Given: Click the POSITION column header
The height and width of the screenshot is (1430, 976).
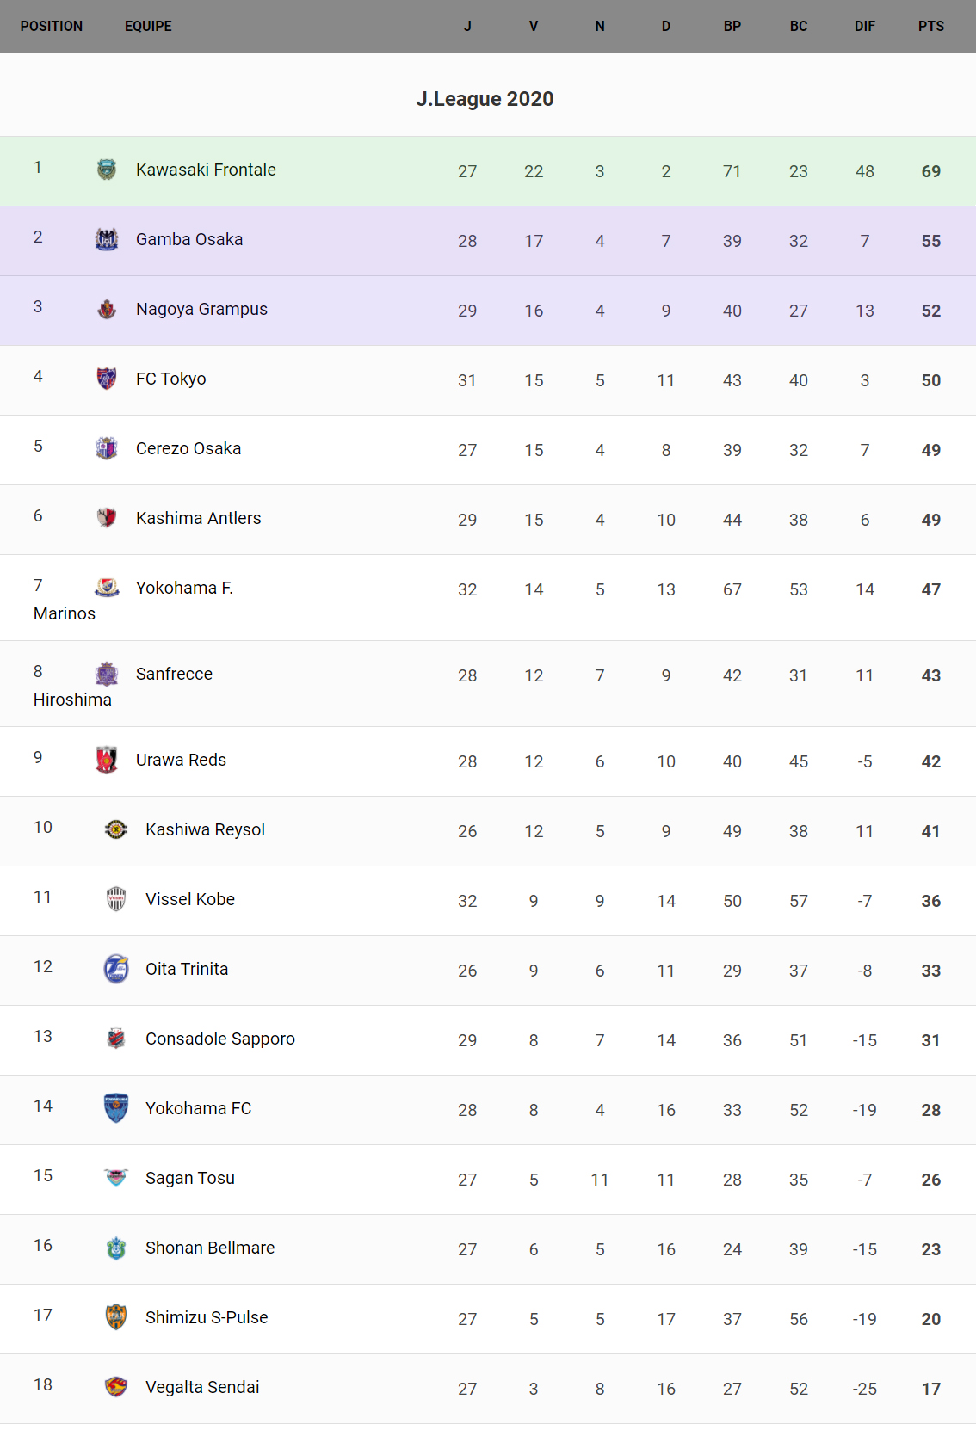Looking at the screenshot, I should pos(52,26).
